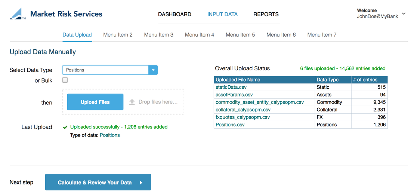Open the Select Data Type dropdown arrow
The height and width of the screenshot is (196, 411).
click(153, 70)
